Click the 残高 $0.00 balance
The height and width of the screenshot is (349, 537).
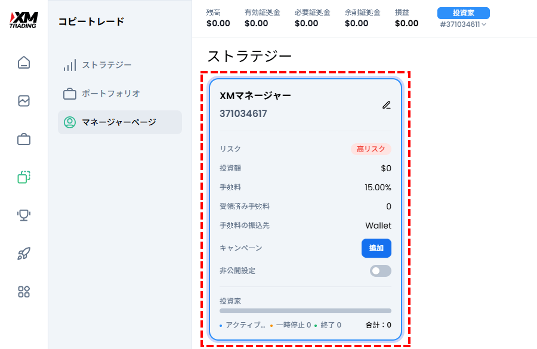218,23
